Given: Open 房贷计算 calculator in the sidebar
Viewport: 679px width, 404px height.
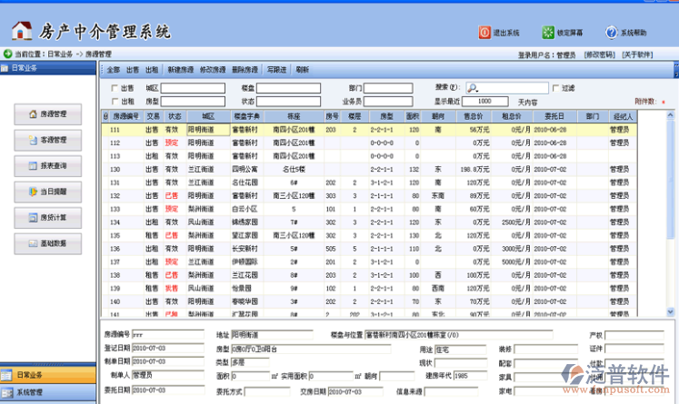Looking at the screenshot, I should [48, 218].
